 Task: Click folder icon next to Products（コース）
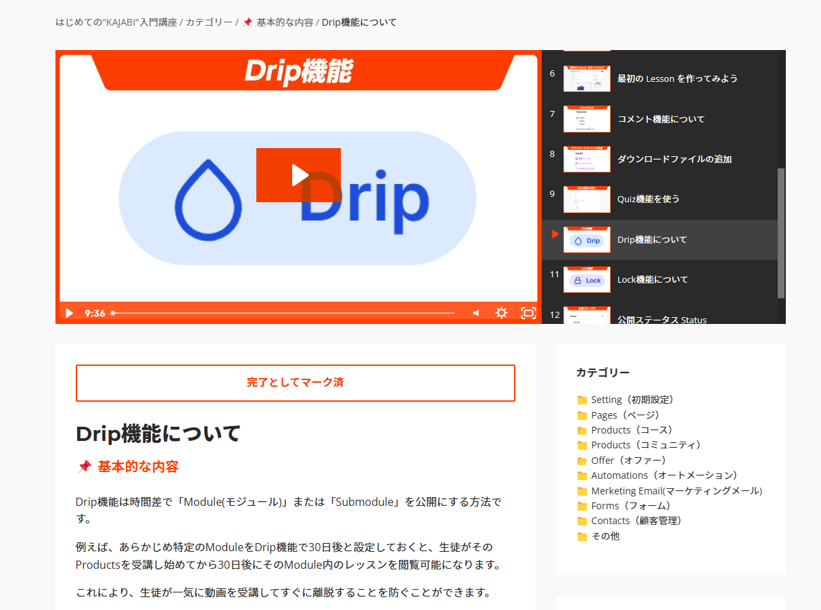[582, 431]
